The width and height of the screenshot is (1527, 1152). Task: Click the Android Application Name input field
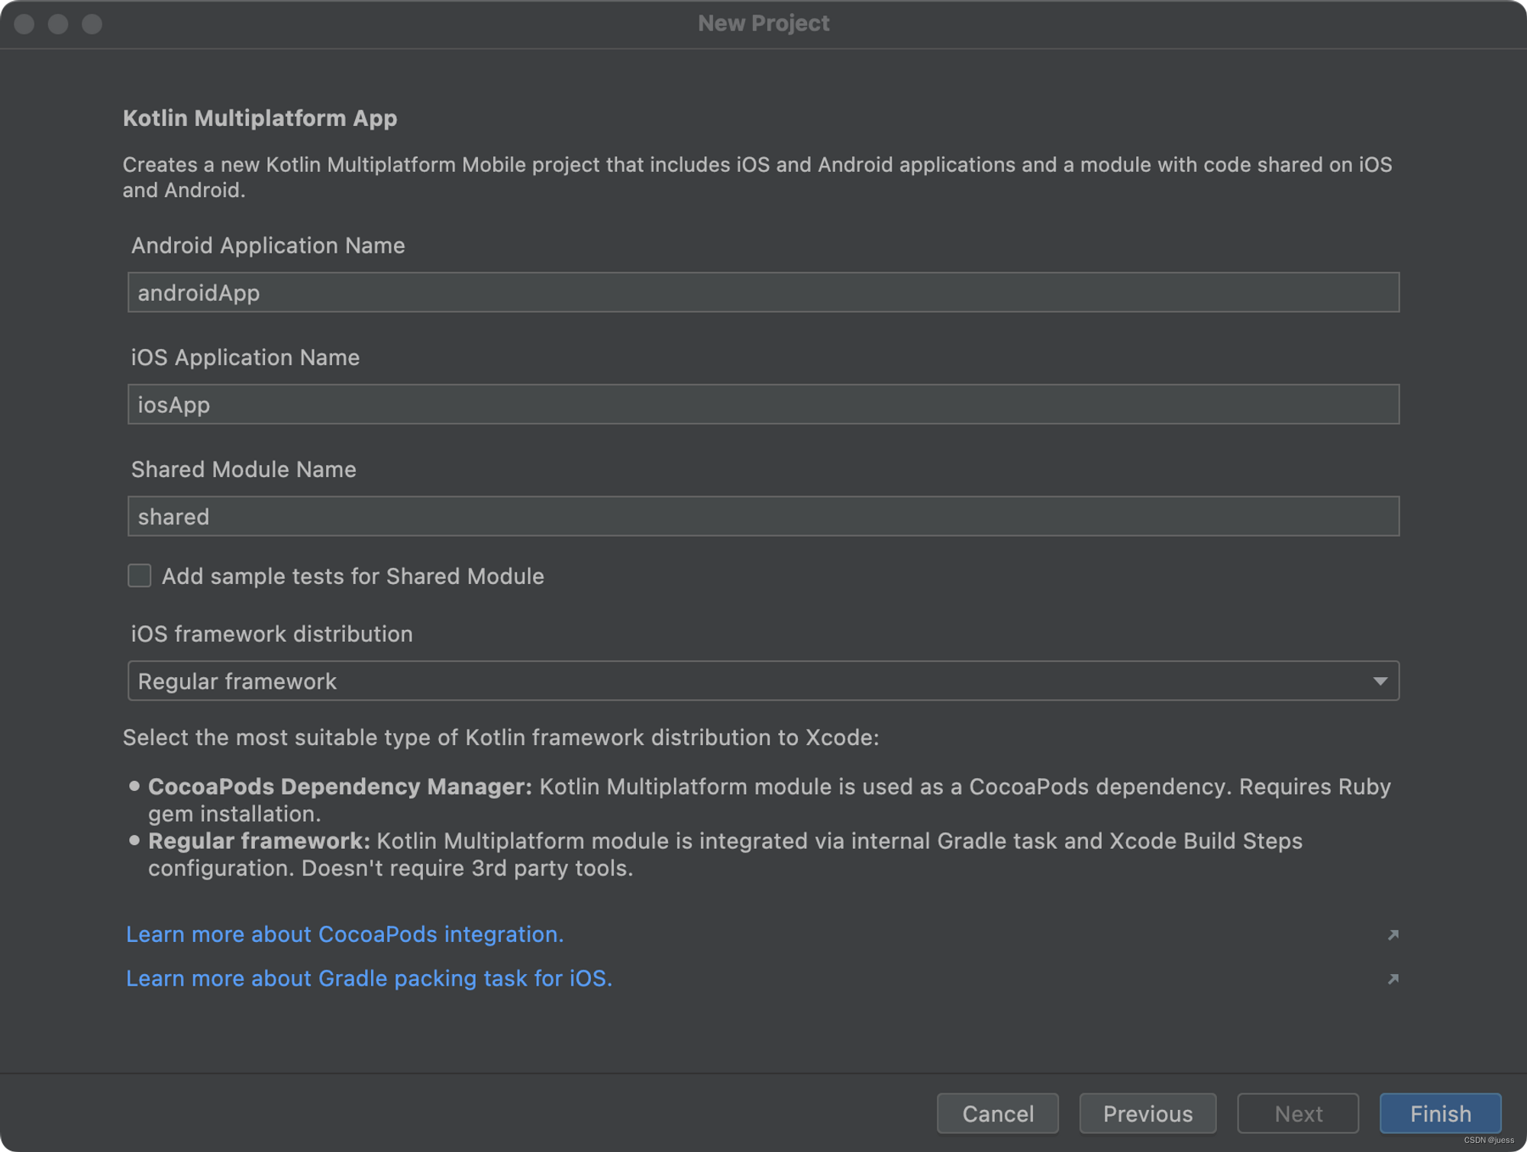coord(763,292)
